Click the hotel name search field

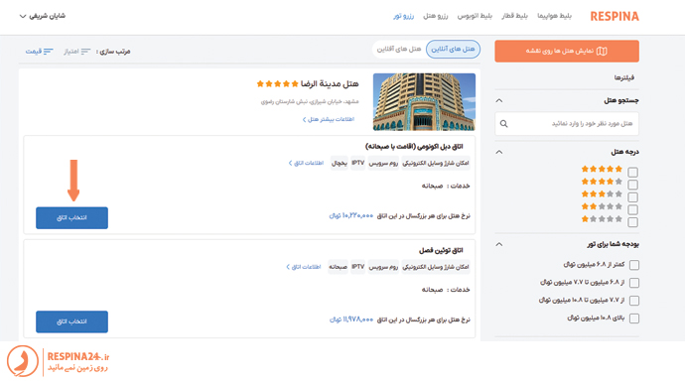[x=567, y=124]
